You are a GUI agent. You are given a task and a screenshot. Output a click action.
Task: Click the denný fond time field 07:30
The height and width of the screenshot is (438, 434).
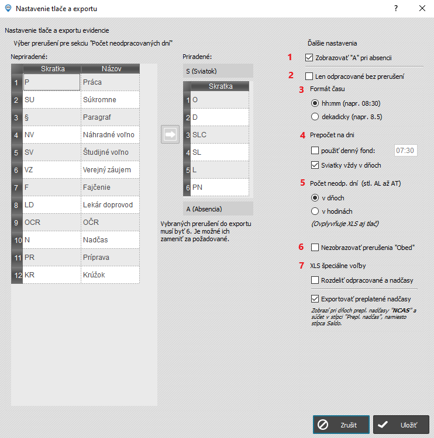tap(405, 151)
